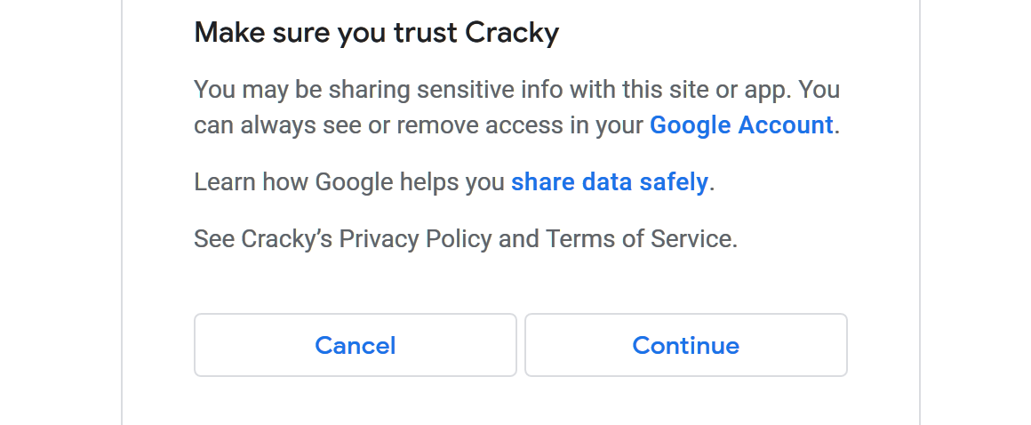Screen dimensions: 1031x425
Task: Open Cracky's Privacy Policy
Action: pyautogui.click(x=415, y=239)
